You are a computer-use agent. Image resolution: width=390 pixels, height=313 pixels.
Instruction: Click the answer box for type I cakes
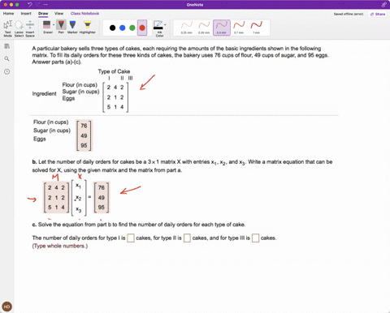(x=131, y=238)
